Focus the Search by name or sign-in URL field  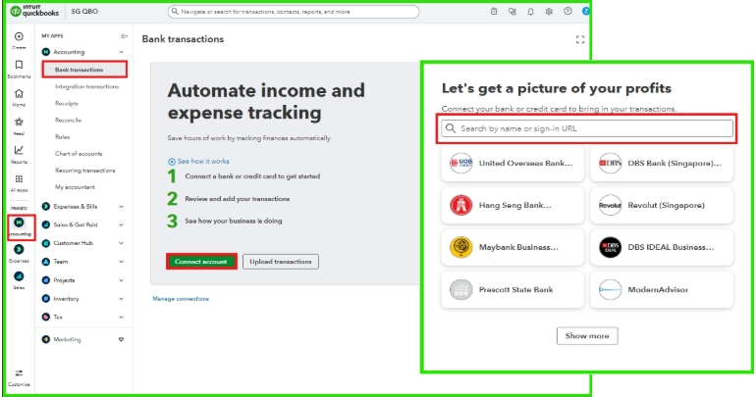point(587,128)
